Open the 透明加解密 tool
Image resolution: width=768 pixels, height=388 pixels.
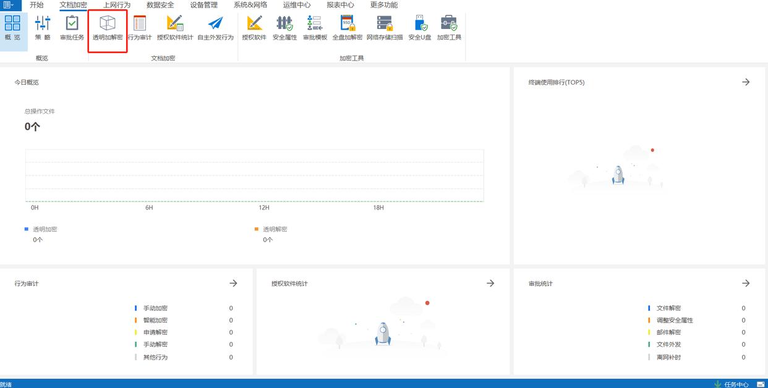click(108, 28)
